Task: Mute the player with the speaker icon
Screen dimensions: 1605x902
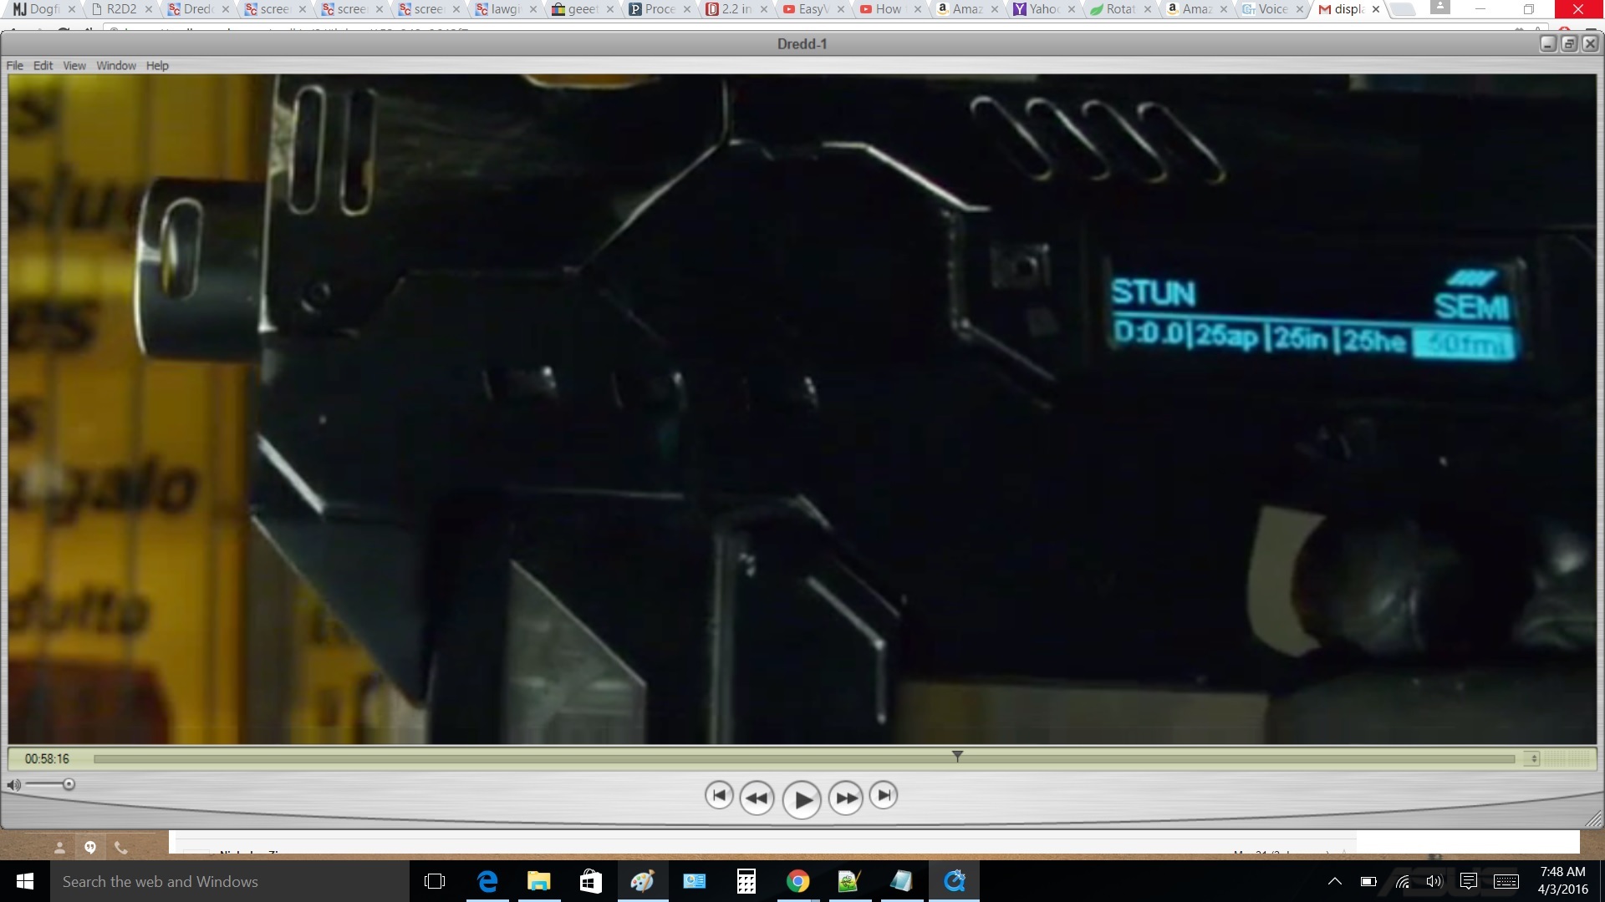Action: (13, 785)
